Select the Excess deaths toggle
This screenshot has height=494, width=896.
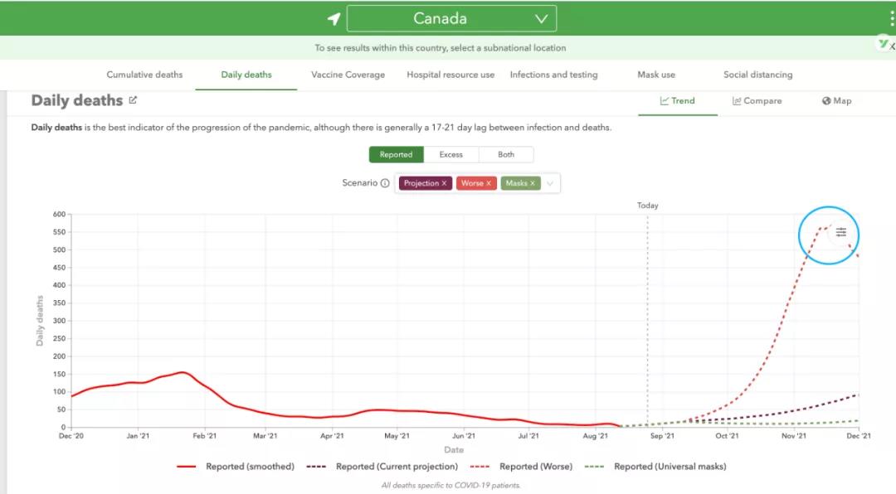450,155
